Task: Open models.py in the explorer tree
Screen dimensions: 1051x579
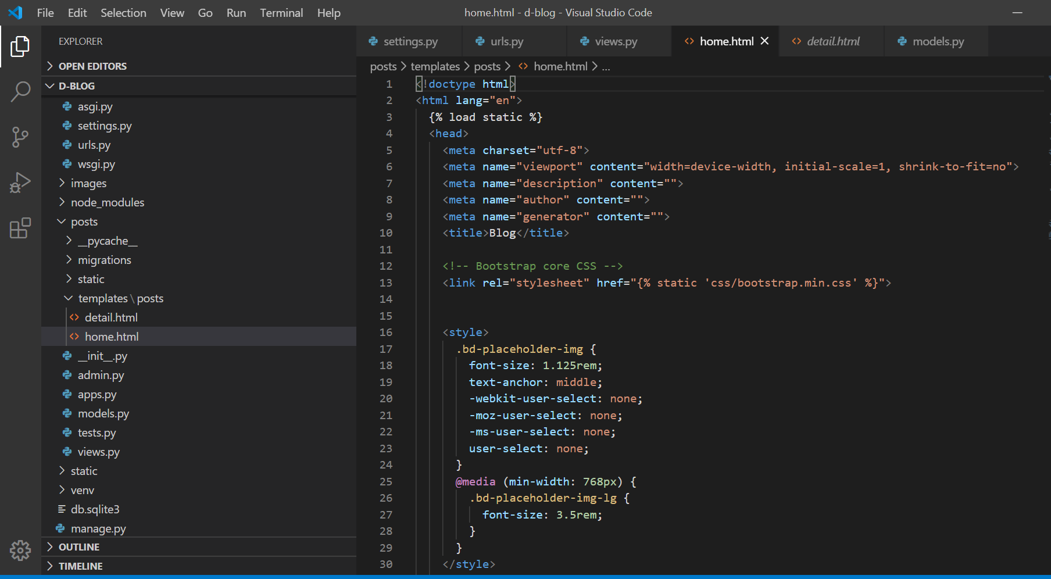Action: click(103, 413)
